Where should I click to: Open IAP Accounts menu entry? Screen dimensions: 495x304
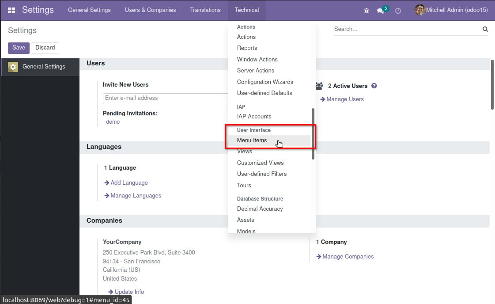tap(254, 116)
